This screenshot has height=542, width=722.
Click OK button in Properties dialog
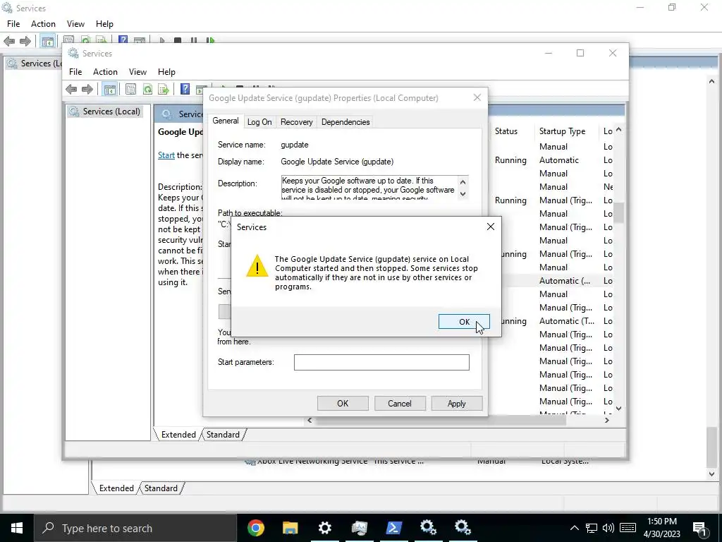pos(343,403)
